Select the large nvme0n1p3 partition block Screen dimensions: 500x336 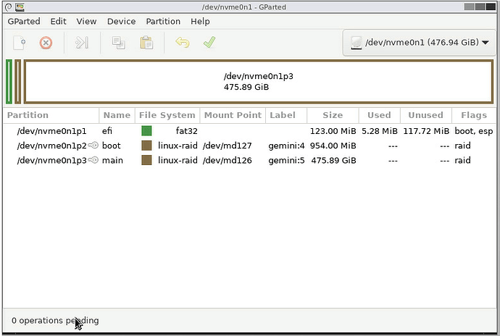(x=259, y=82)
